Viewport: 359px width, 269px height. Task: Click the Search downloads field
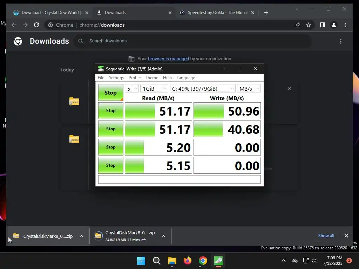point(192,41)
